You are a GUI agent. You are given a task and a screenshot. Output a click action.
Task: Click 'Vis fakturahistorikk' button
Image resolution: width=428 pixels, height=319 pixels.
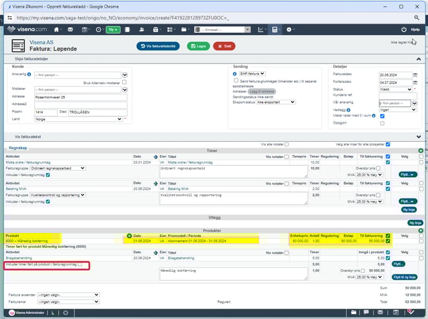tap(158, 46)
